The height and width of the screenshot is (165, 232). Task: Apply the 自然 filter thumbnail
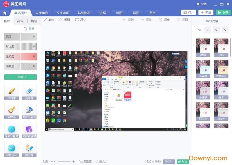coord(221,47)
